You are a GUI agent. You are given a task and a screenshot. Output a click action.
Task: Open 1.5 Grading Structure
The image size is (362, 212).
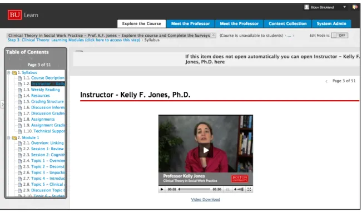[x=47, y=102]
